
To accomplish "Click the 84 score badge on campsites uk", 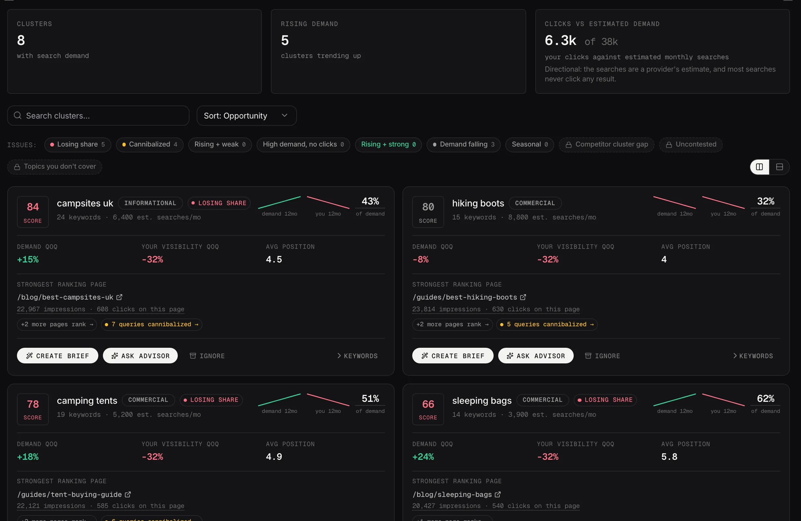I will [33, 212].
